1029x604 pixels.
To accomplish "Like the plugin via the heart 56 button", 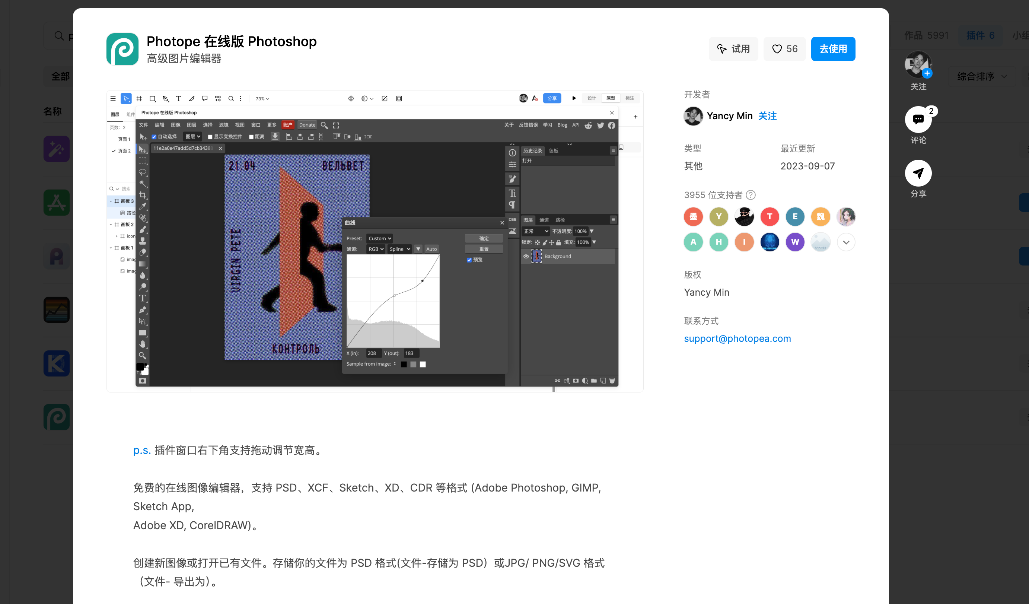I will tap(784, 49).
